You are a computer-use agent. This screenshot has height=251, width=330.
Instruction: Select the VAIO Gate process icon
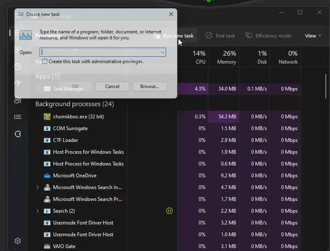[47, 246]
